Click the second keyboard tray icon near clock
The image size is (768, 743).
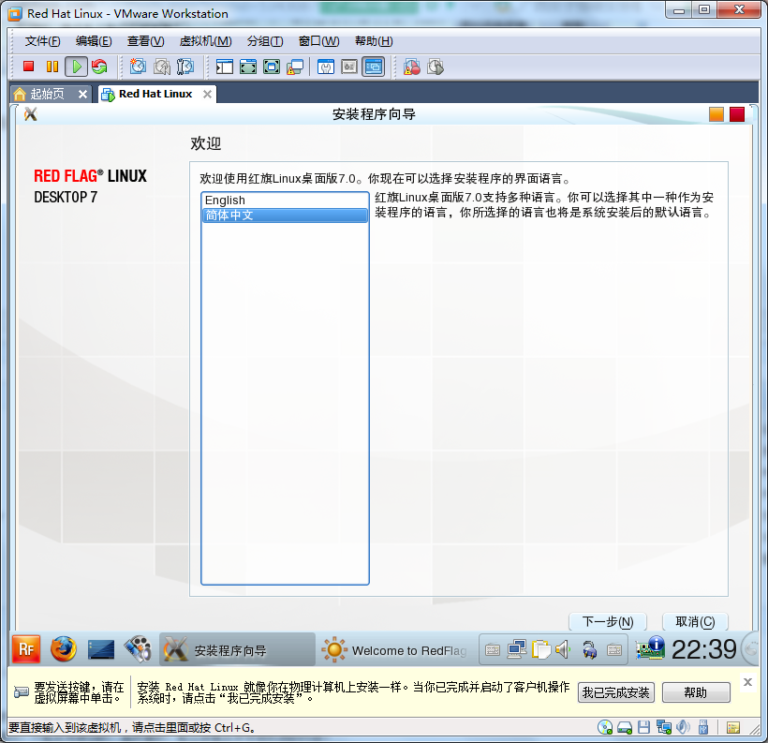[614, 650]
